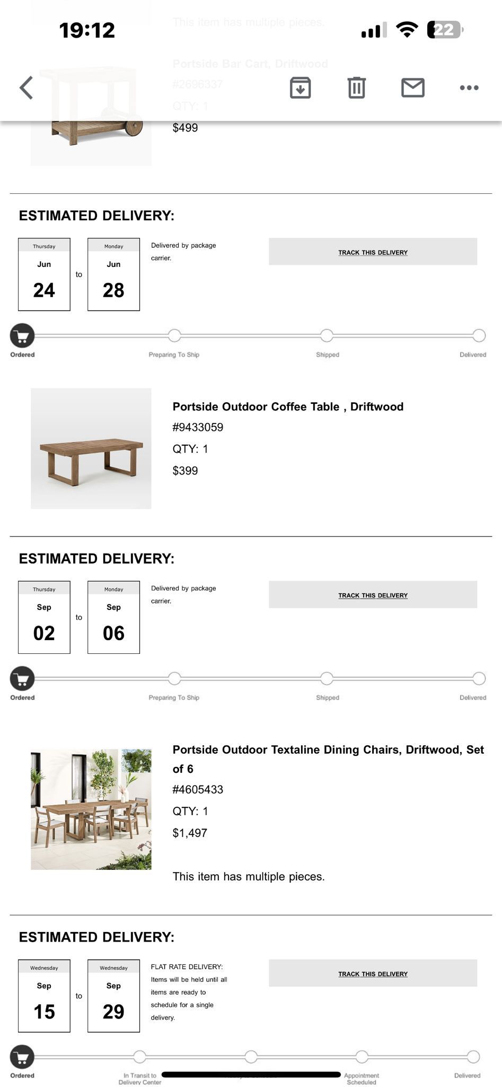
Task: Select the Ordered cart icon on first tracker
Action: click(22, 335)
